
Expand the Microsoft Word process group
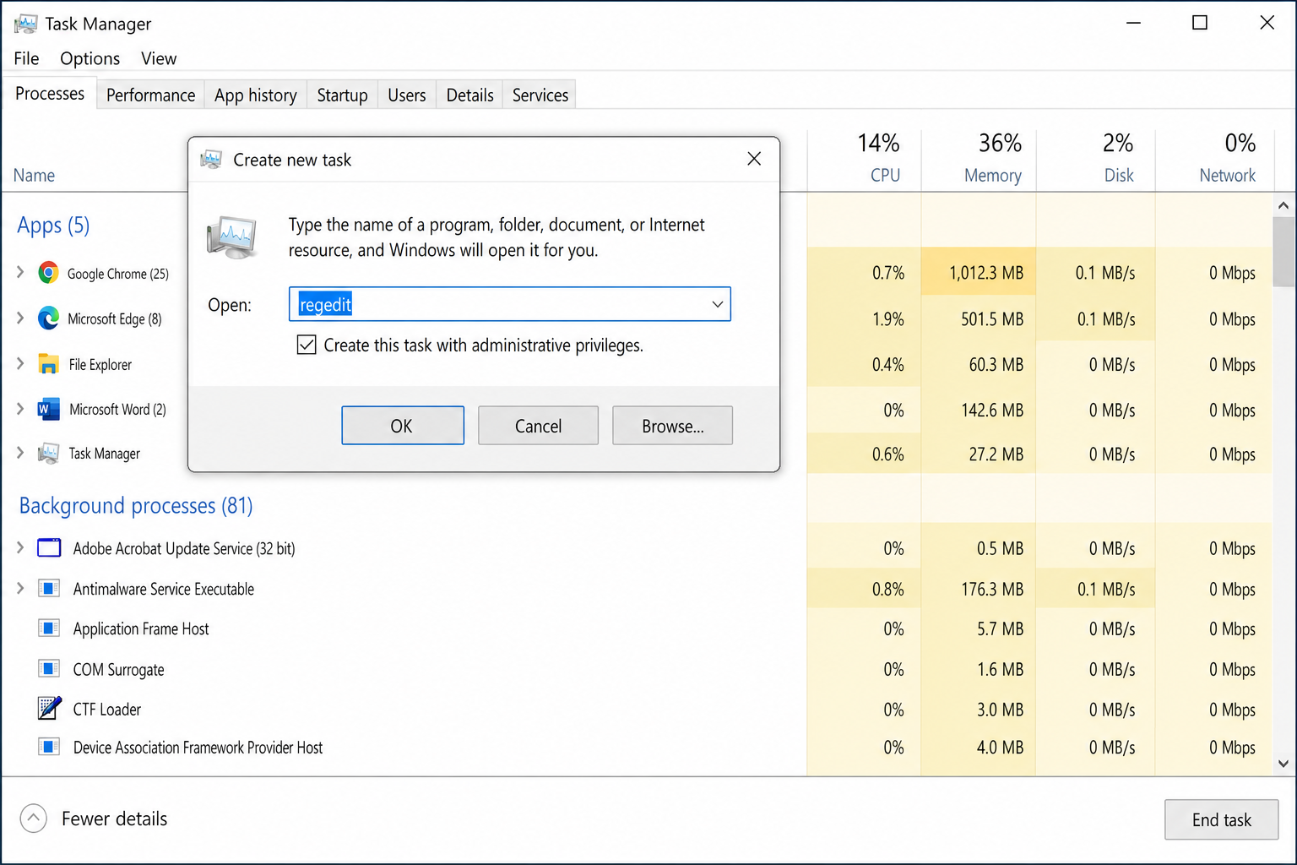20,410
